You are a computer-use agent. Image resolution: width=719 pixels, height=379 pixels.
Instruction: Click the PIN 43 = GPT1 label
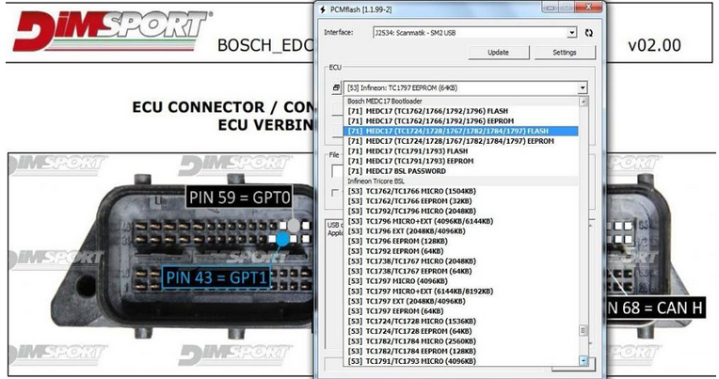coord(216,277)
